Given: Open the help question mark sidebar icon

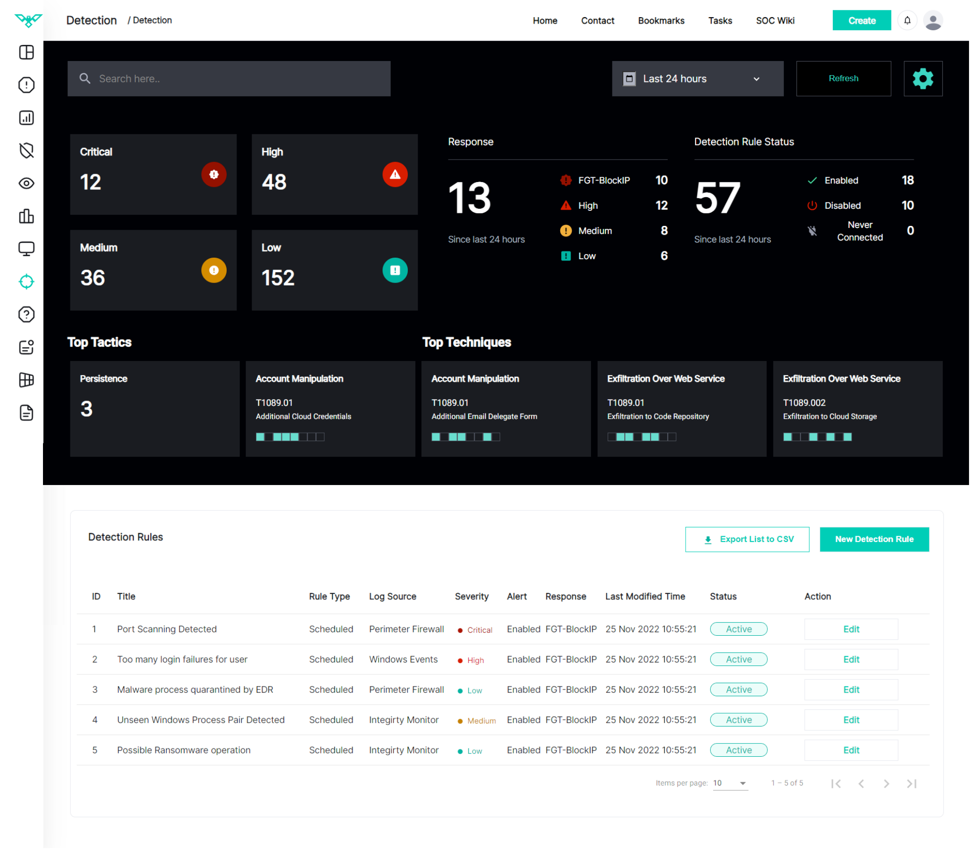Looking at the screenshot, I should click(x=26, y=315).
